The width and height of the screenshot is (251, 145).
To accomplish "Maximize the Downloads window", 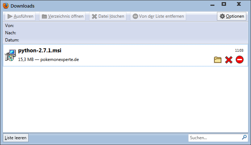I will (x=223, y=4).
